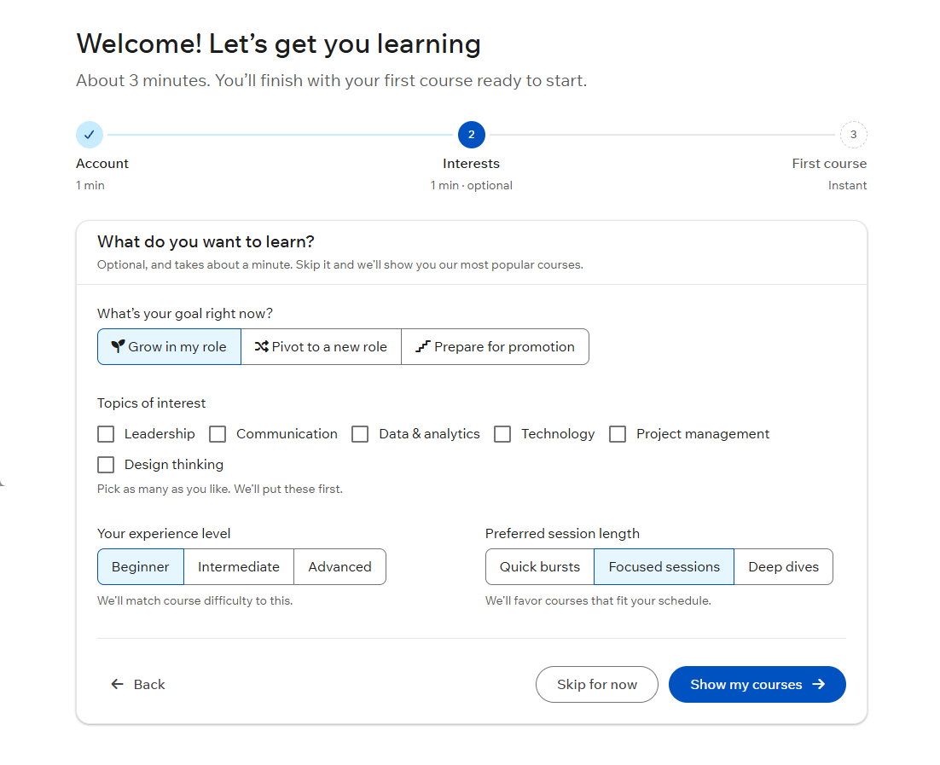This screenshot has height=765, width=940.
Task: Click the 'Preferred session length' label
Action: coord(562,534)
